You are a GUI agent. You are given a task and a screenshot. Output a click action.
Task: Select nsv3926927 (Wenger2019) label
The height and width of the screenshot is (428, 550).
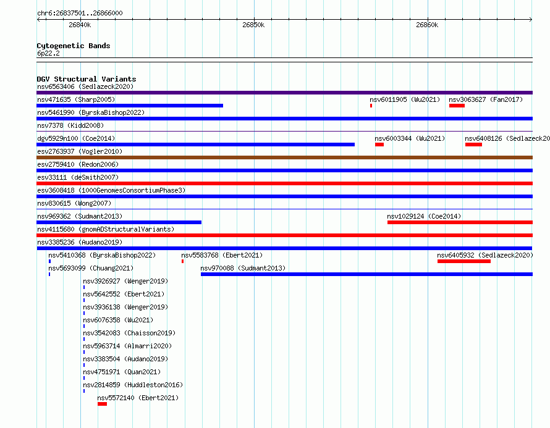click(125, 281)
